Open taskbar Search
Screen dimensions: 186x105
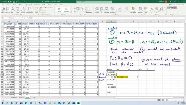[x=7, y=103]
